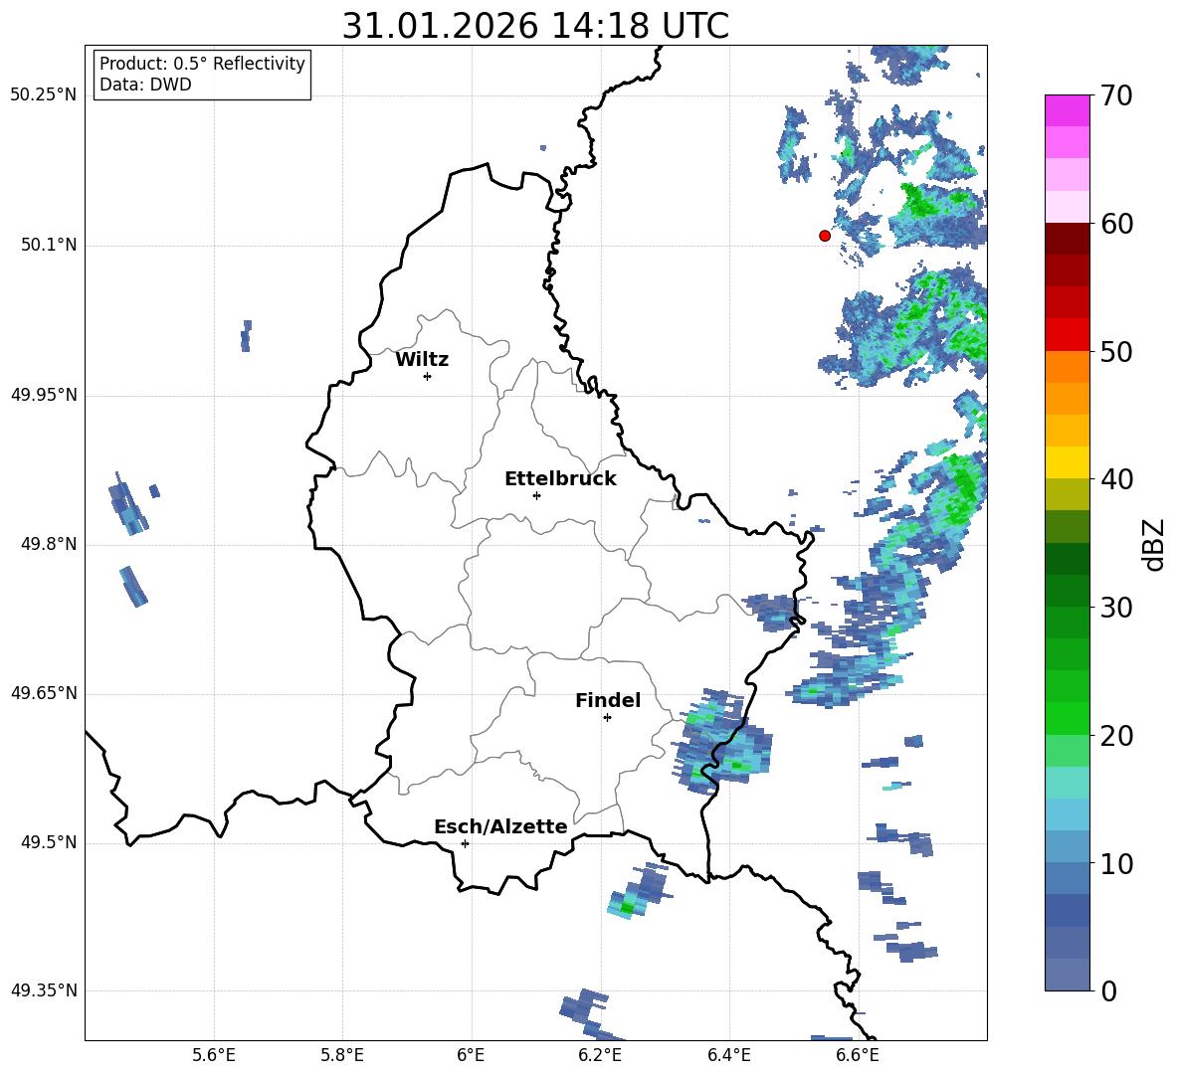The width and height of the screenshot is (1178, 1075).
Task: Click the Findel station cross marker
Action: pos(607,718)
